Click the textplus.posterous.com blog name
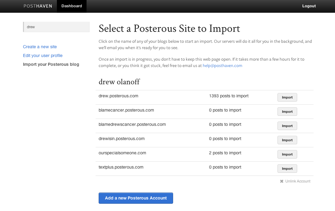 [121, 167]
